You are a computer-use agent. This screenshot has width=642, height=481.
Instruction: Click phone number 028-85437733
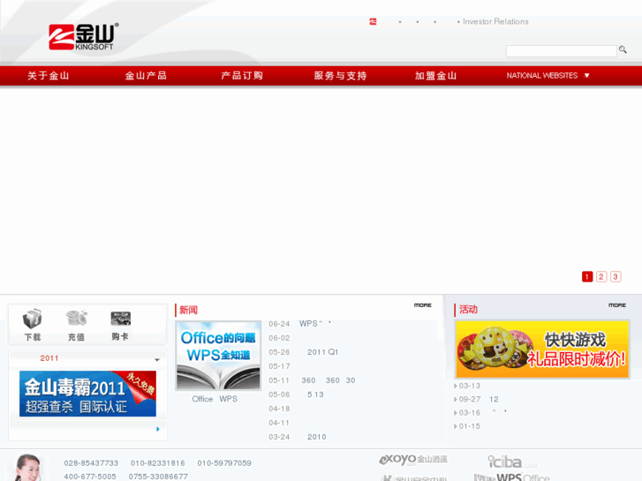91,463
